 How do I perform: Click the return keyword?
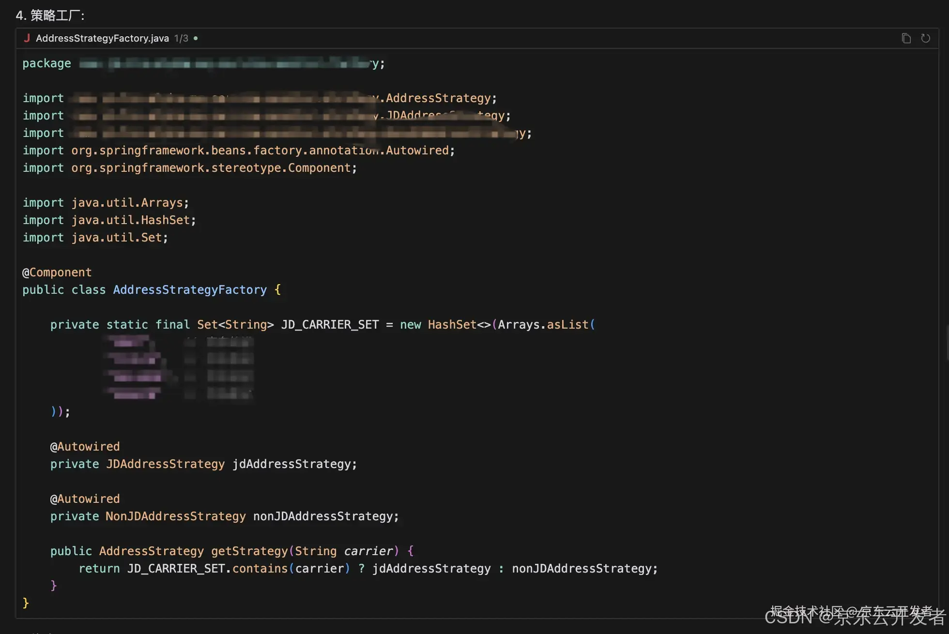99,569
